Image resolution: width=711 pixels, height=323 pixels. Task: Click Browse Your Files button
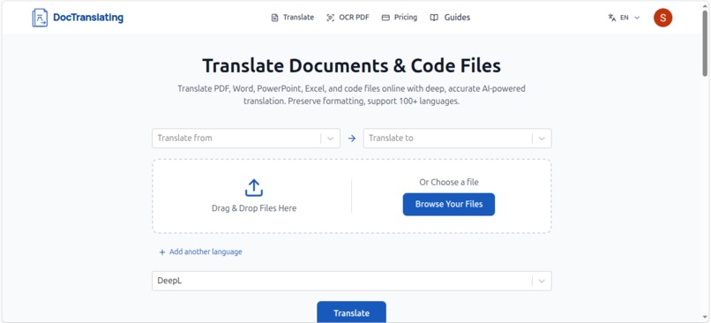(x=449, y=204)
